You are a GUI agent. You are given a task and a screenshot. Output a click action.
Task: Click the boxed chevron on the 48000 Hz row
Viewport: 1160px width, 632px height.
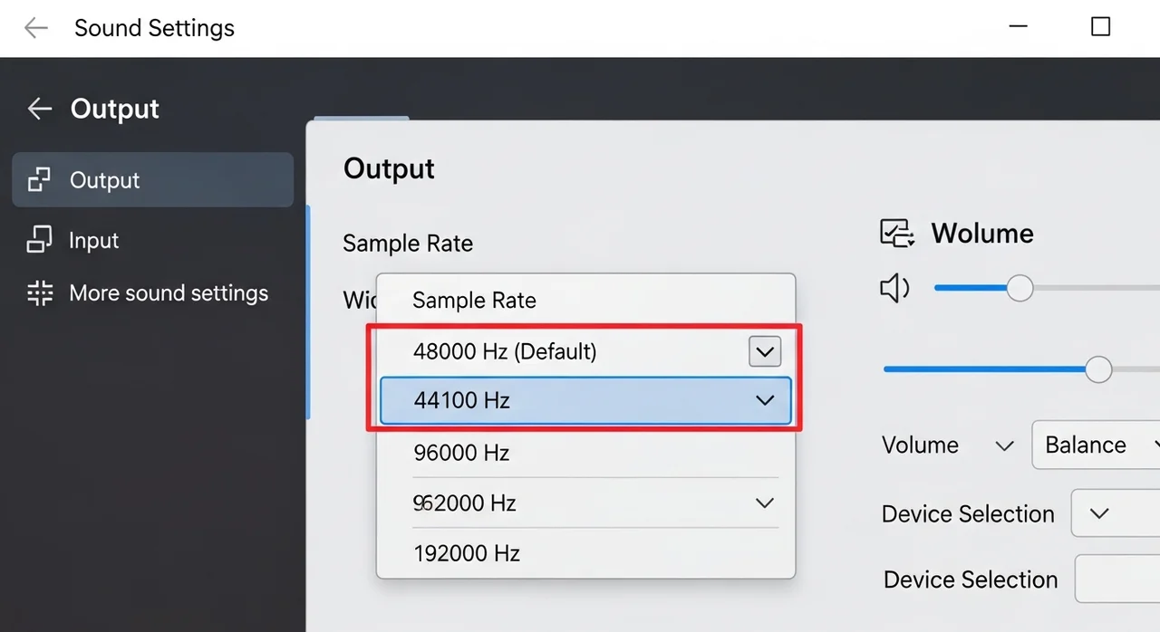coord(765,351)
